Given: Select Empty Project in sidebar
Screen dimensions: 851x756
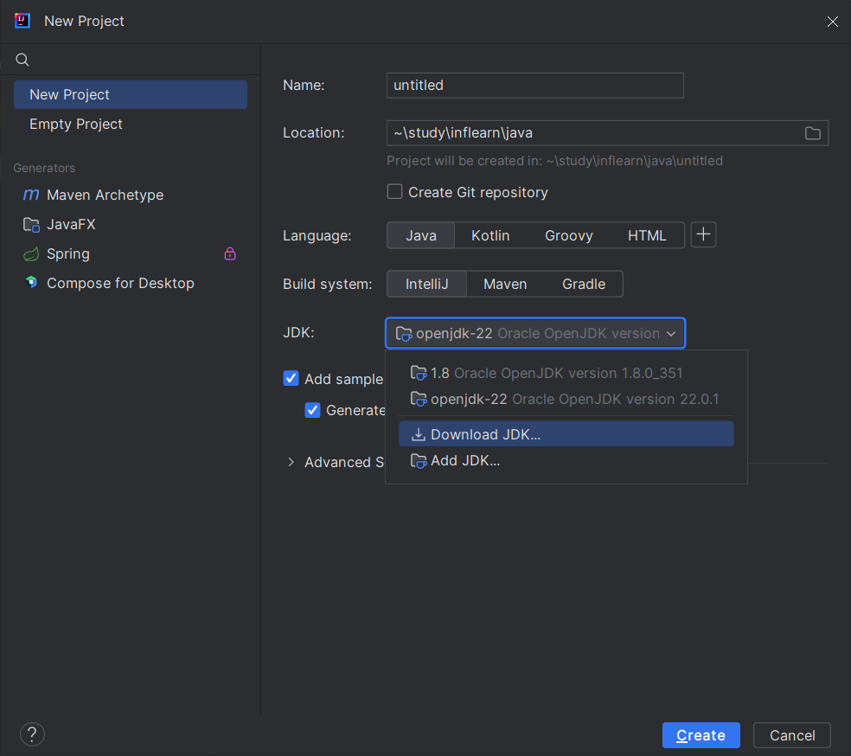Looking at the screenshot, I should point(131,124).
